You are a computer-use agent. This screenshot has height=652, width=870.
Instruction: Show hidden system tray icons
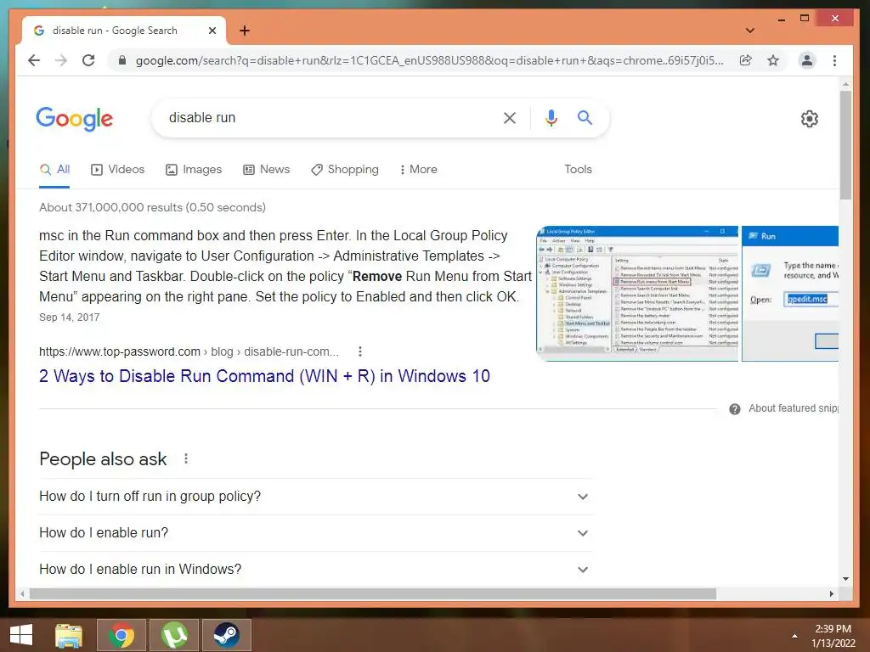point(794,636)
